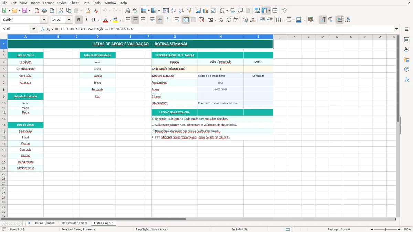Expand the formula bar
The image size is (413, 232).
coord(396,29)
